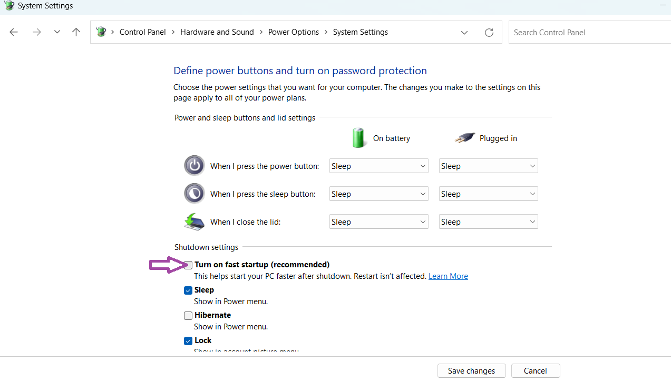
Task: Click the Save changes button
Action: (471, 371)
